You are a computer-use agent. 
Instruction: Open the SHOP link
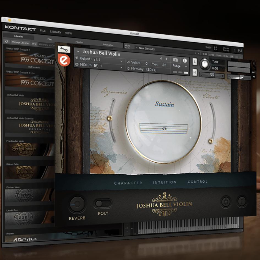[208, 47]
